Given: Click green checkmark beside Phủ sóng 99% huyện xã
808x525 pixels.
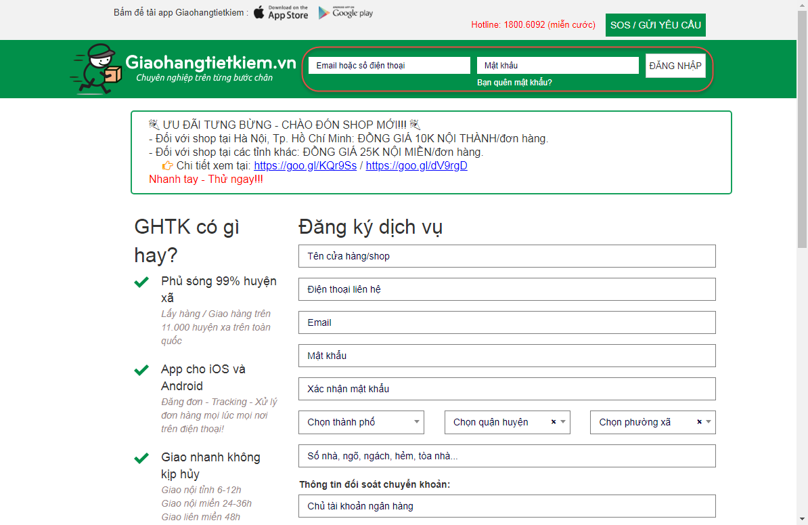Looking at the screenshot, I should tap(141, 282).
